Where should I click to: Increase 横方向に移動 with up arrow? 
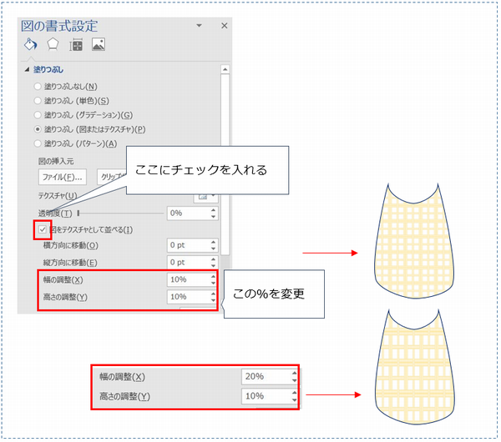click(x=214, y=242)
